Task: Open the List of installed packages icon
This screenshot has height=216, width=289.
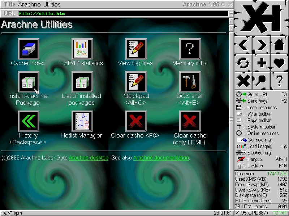Action: click(x=82, y=82)
